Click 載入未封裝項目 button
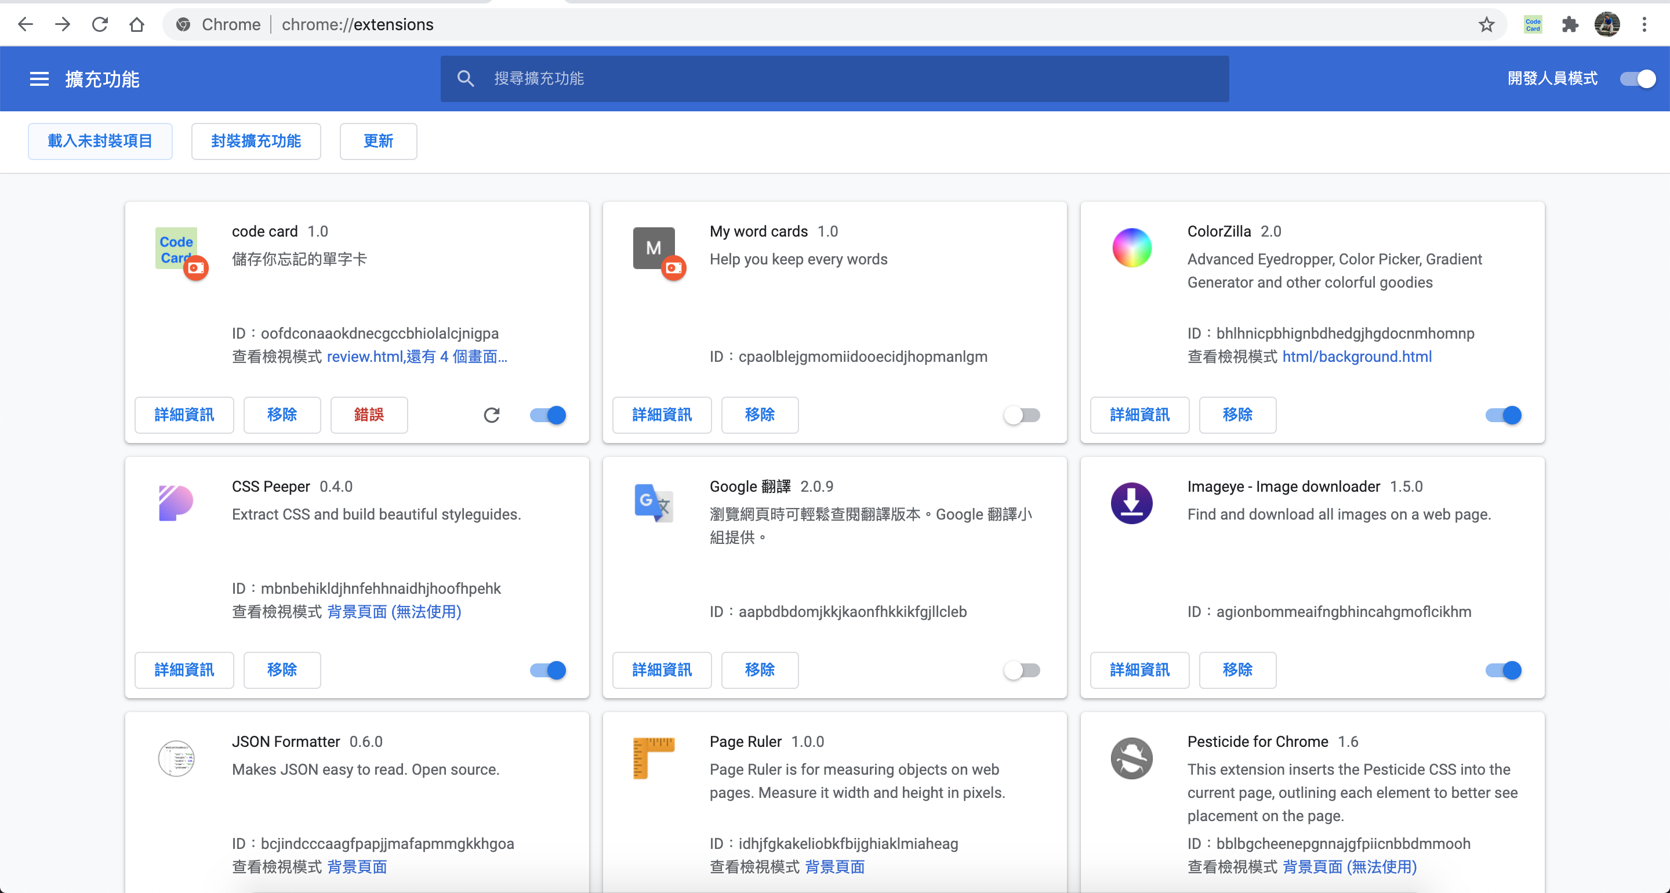 [100, 141]
